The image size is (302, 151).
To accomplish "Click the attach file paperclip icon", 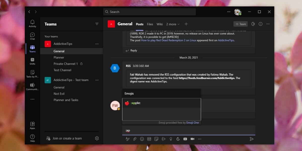I will click(135, 139).
